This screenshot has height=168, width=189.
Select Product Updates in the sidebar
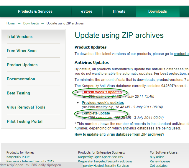22,65
